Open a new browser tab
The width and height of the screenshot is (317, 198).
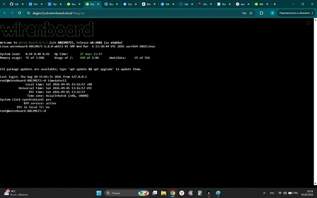[x=275, y=4]
